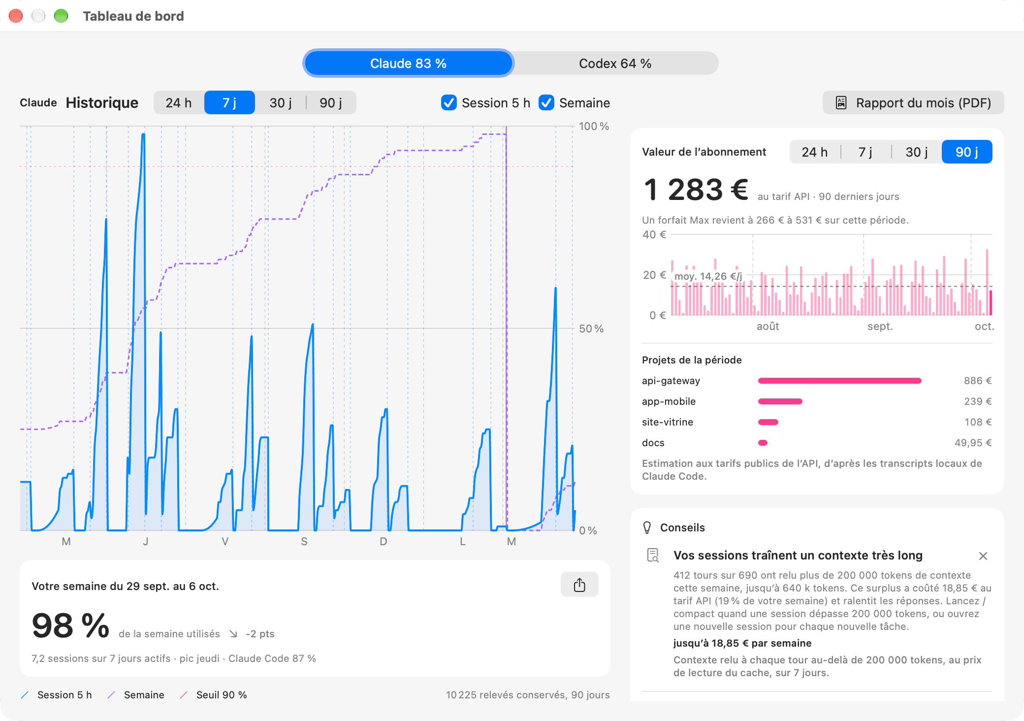Click the lightbulb Conseils icon

tap(647, 527)
